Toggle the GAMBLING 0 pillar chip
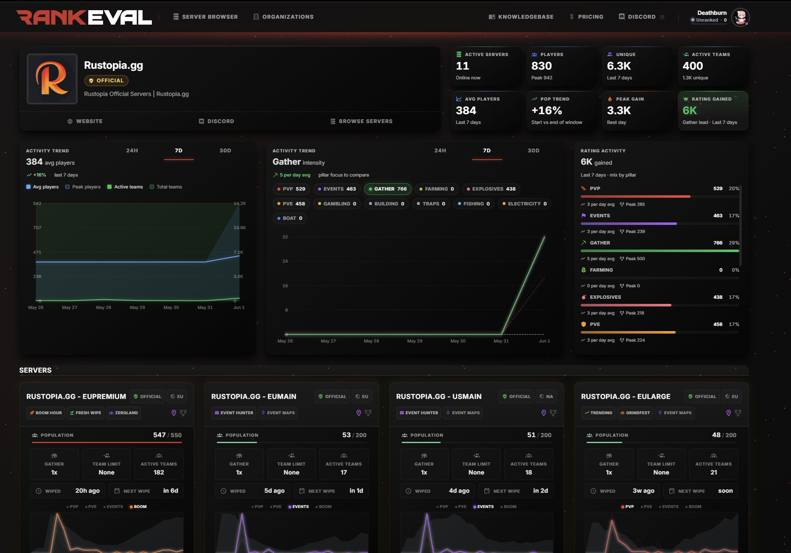 (337, 204)
